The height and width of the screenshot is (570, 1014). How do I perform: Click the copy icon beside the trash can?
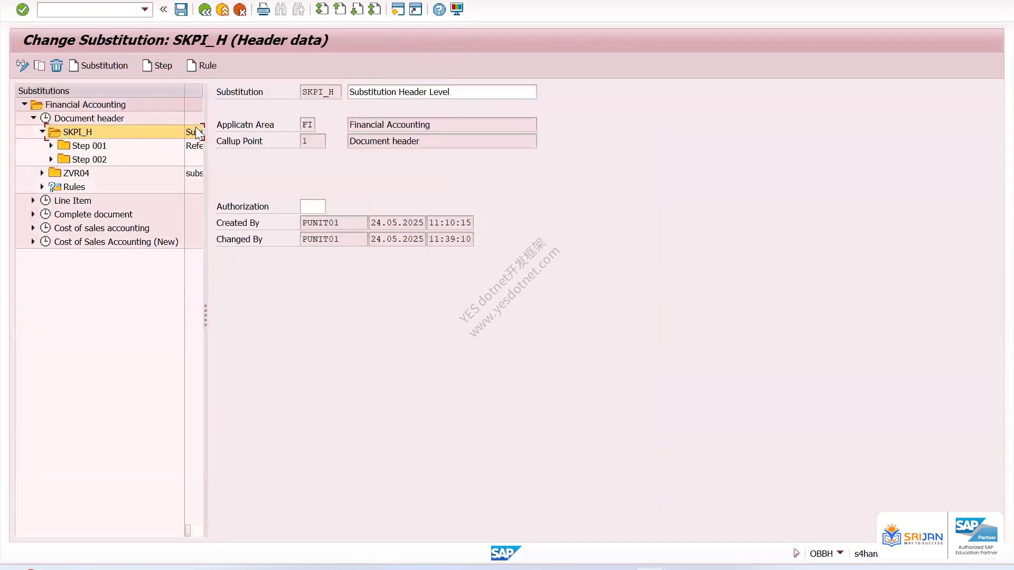[40, 65]
